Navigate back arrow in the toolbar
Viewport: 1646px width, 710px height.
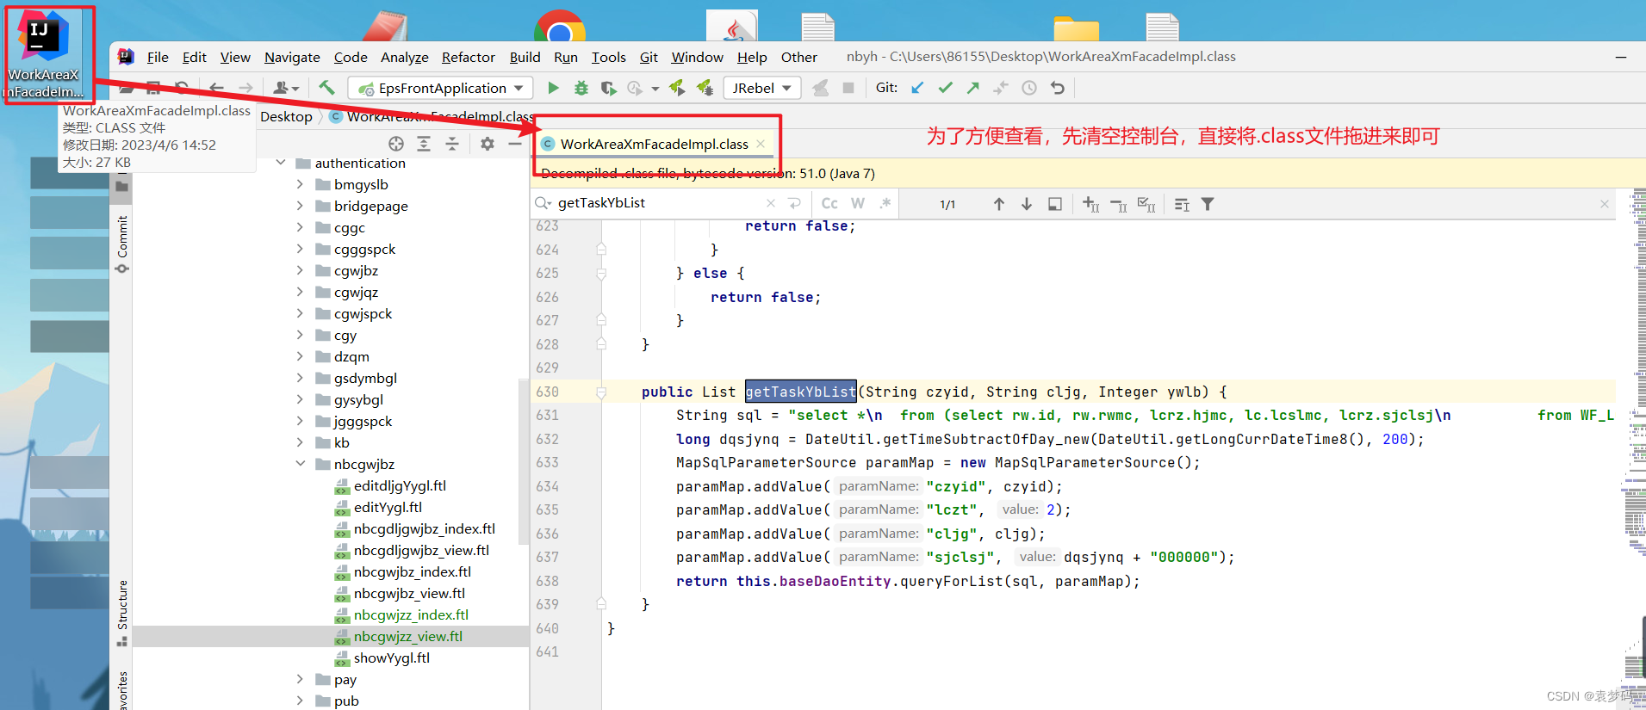pyautogui.click(x=216, y=88)
